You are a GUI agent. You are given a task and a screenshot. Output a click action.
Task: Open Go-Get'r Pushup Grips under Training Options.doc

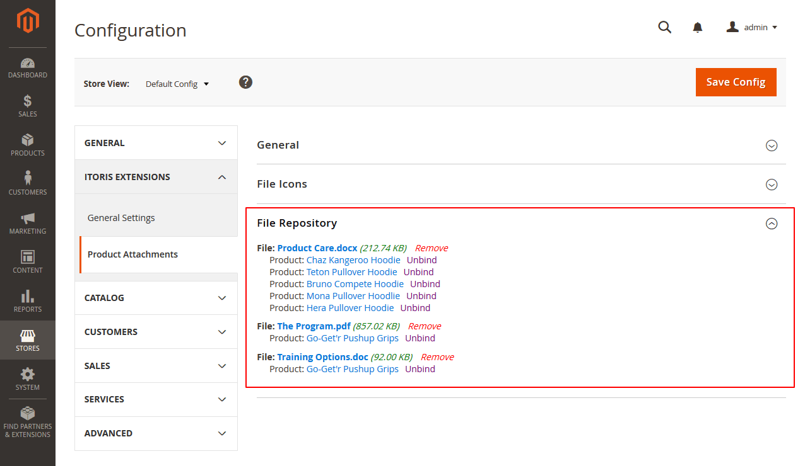pyautogui.click(x=353, y=369)
